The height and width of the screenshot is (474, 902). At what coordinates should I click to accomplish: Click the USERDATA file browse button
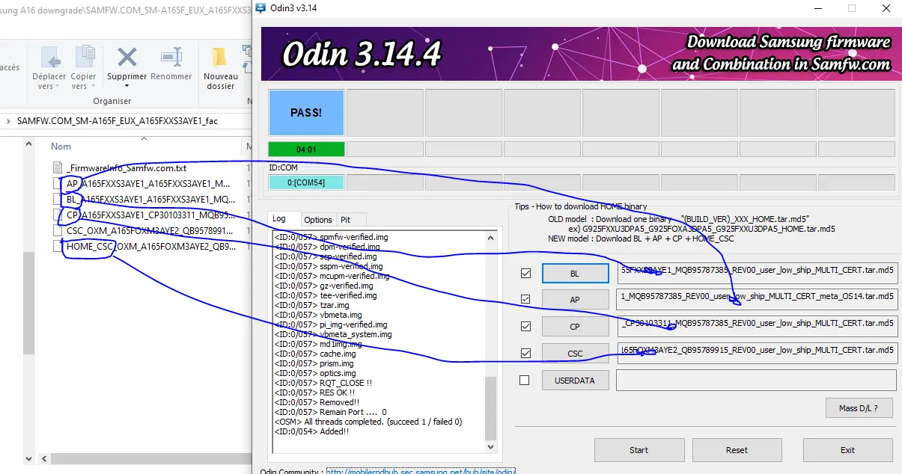[x=575, y=381]
